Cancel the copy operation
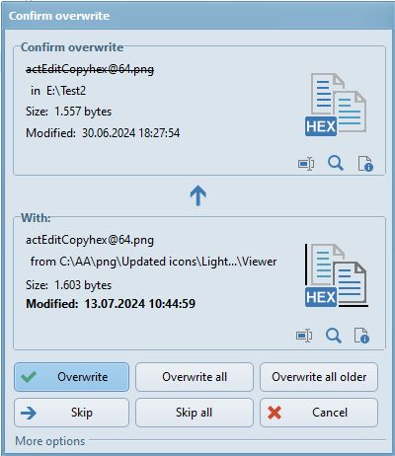The height and width of the screenshot is (456, 395). tap(319, 413)
